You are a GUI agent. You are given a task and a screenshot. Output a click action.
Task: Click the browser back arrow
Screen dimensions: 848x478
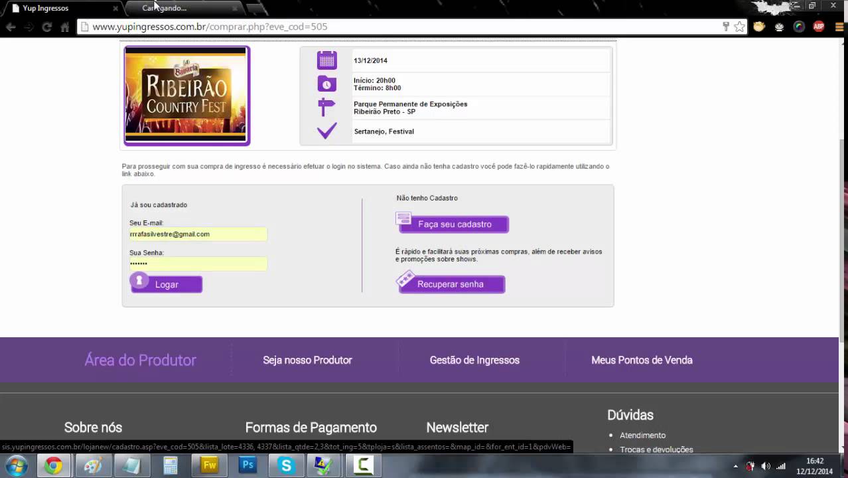tap(11, 27)
